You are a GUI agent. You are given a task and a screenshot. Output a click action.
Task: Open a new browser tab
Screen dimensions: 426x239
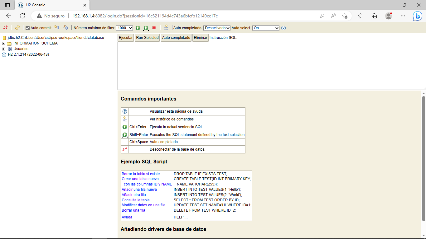[95, 5]
